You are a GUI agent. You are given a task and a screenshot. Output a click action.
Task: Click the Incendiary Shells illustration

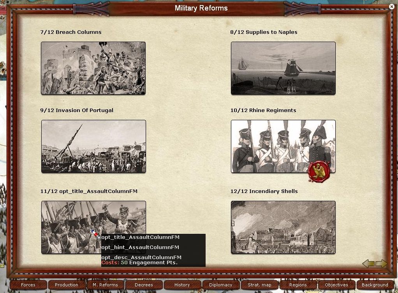coord(283,227)
